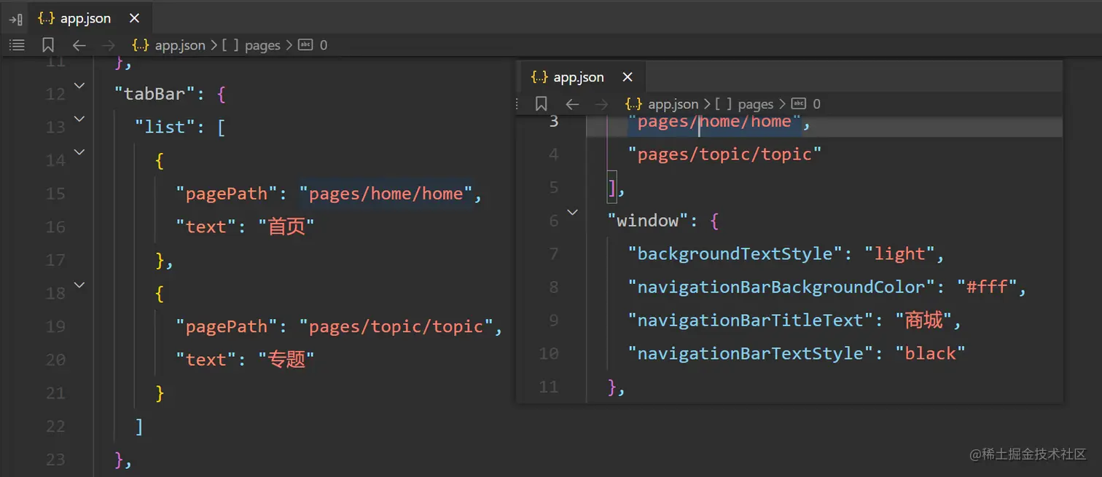Click "pages/topic/topic" on line 4 of floating editor

(724, 154)
